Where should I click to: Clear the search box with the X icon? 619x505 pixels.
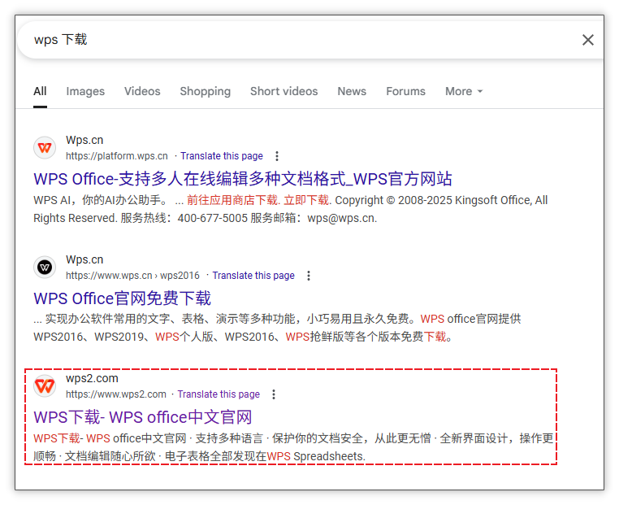pyautogui.click(x=588, y=40)
